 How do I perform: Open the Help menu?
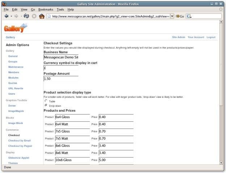[x=71, y=9]
